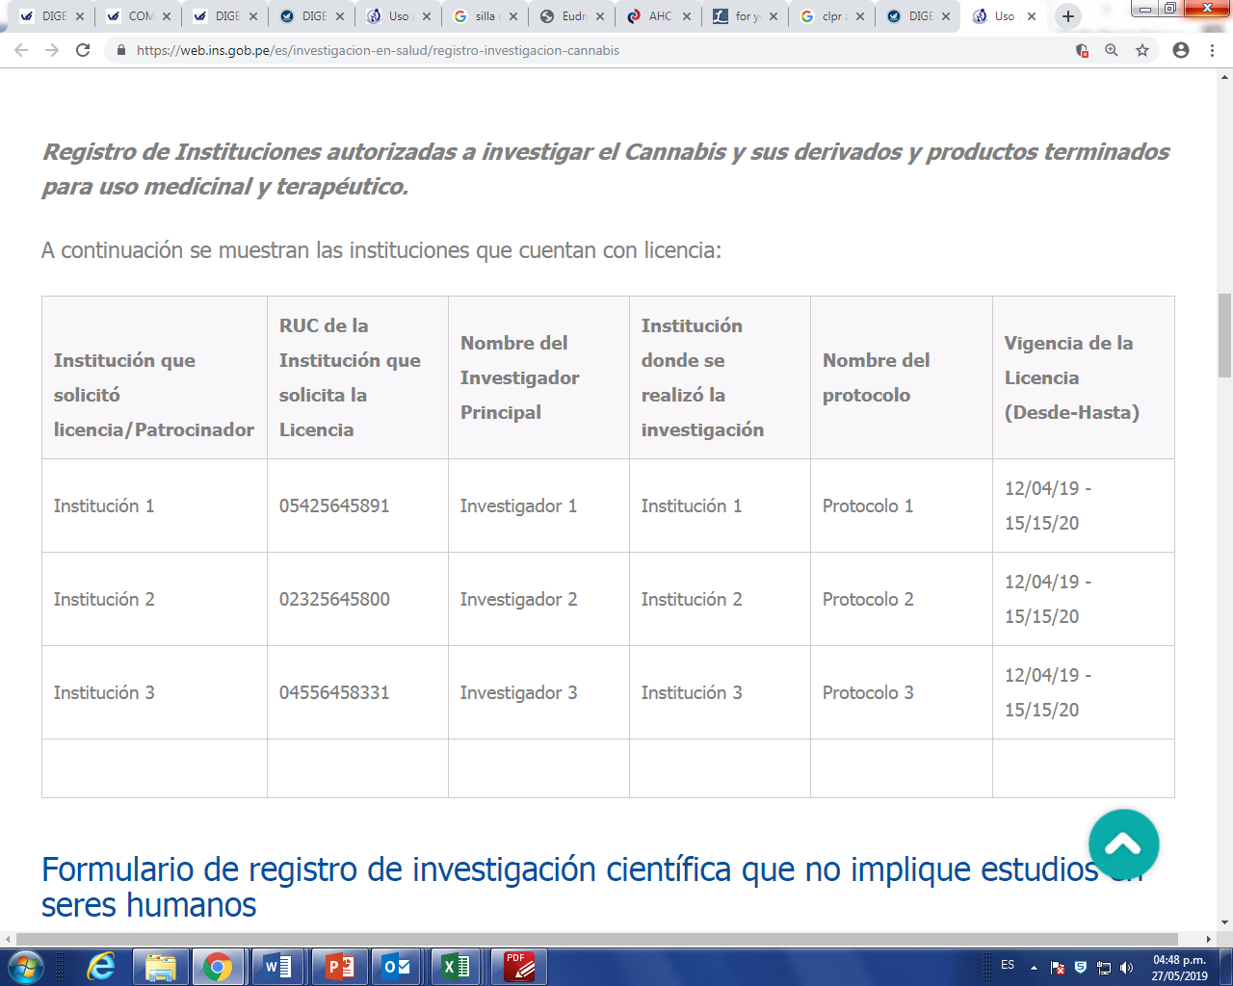
Task: Launch Internet Explorer from the taskbar
Action: [x=100, y=967]
